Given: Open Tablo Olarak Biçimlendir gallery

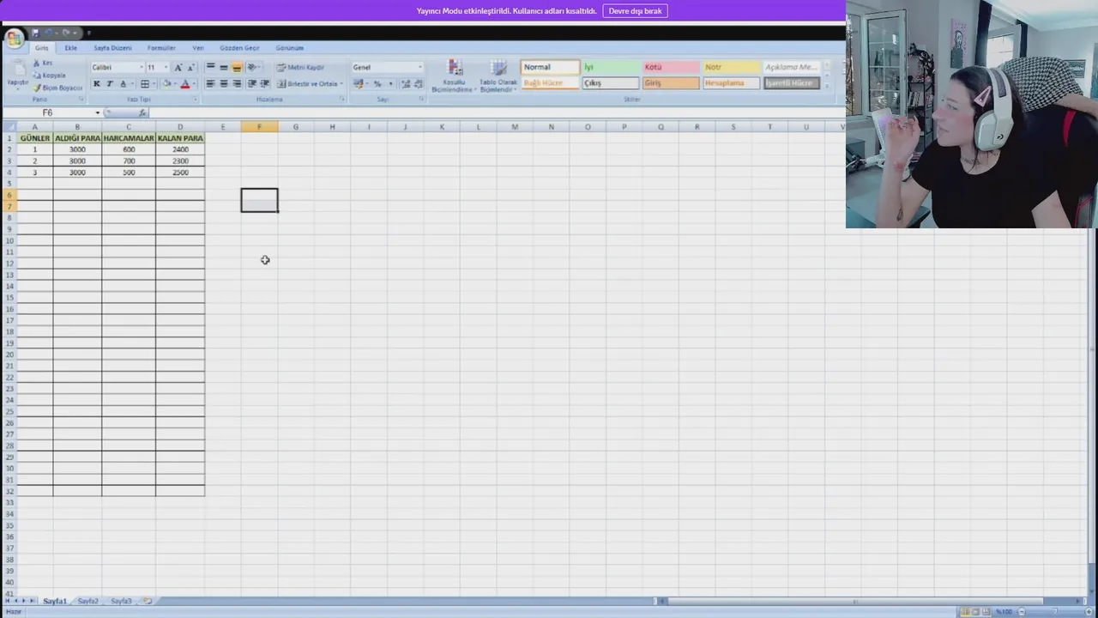Looking at the screenshot, I should tap(498, 76).
